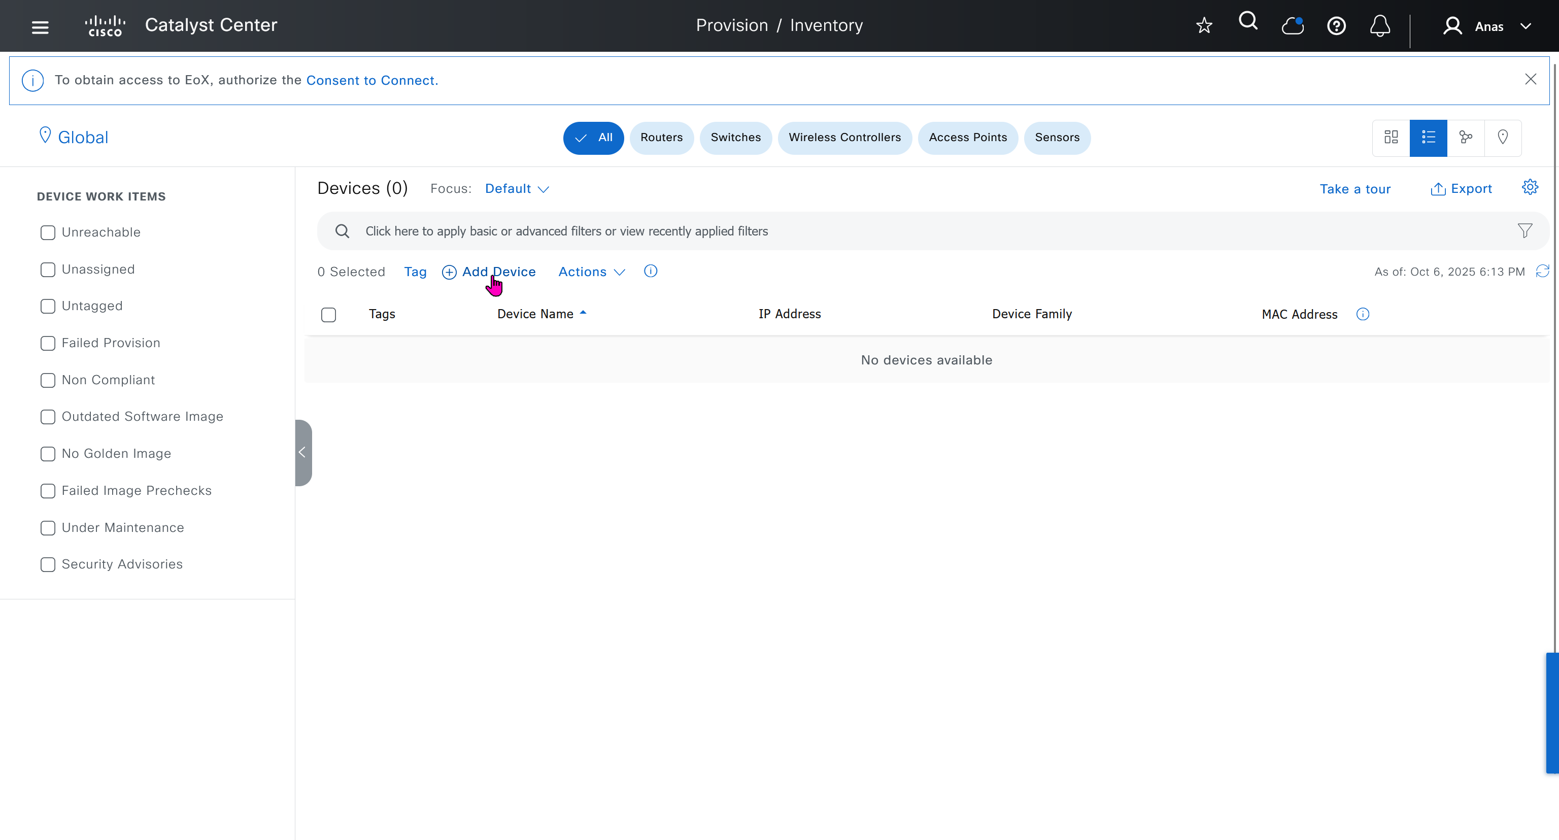
Task: Open the hamburger navigation menu
Action: click(x=40, y=26)
